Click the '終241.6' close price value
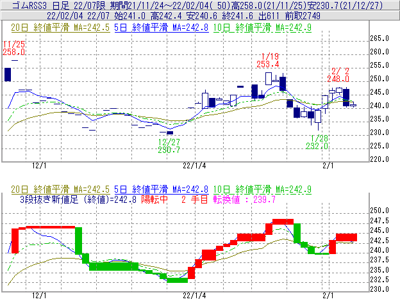The image size is (400, 304). tap(238, 16)
